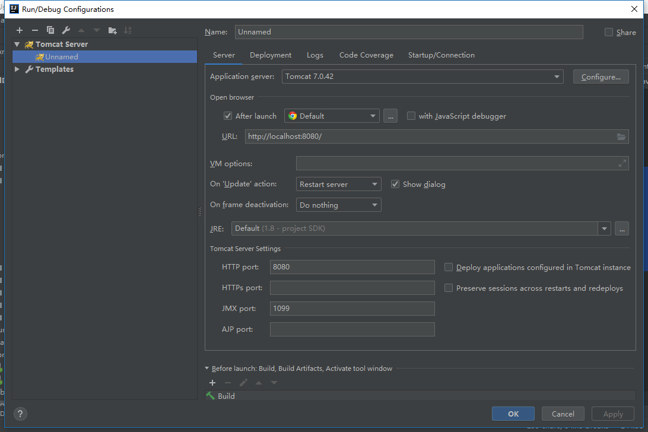Uncheck Show dialog option
This screenshot has width=648, height=432.
tap(395, 185)
